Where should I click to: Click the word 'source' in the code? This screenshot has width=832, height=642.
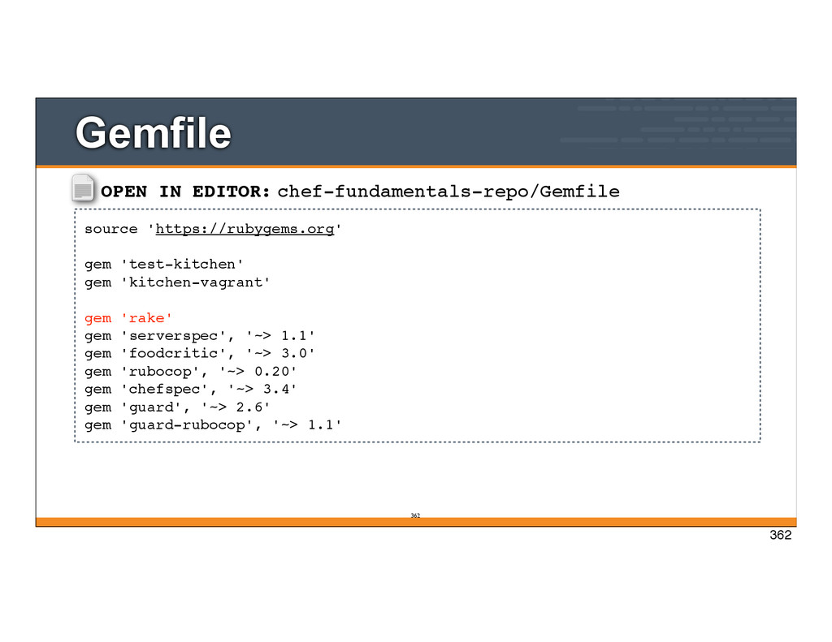pyautogui.click(x=110, y=229)
